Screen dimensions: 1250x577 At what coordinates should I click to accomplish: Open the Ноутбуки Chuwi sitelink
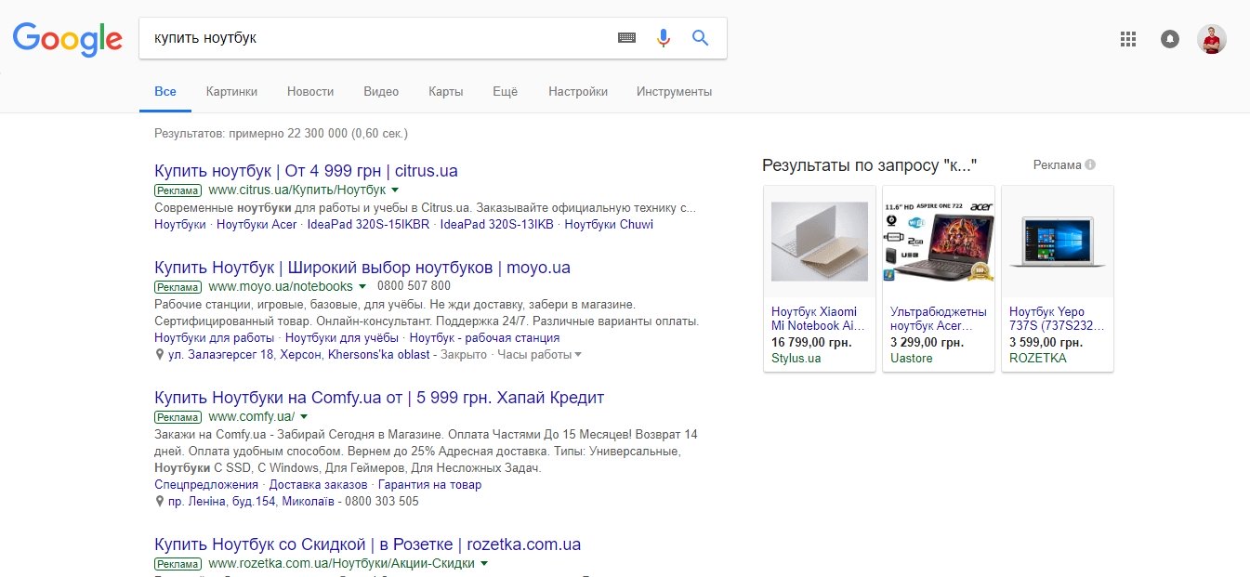click(x=609, y=225)
